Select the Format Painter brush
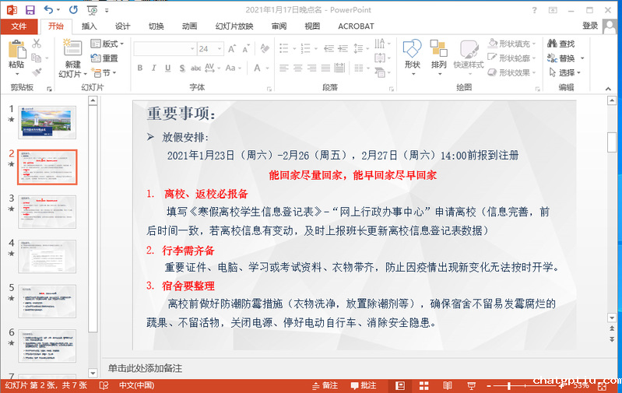Image resolution: width=622 pixels, height=393 pixels. pyautogui.click(x=37, y=72)
